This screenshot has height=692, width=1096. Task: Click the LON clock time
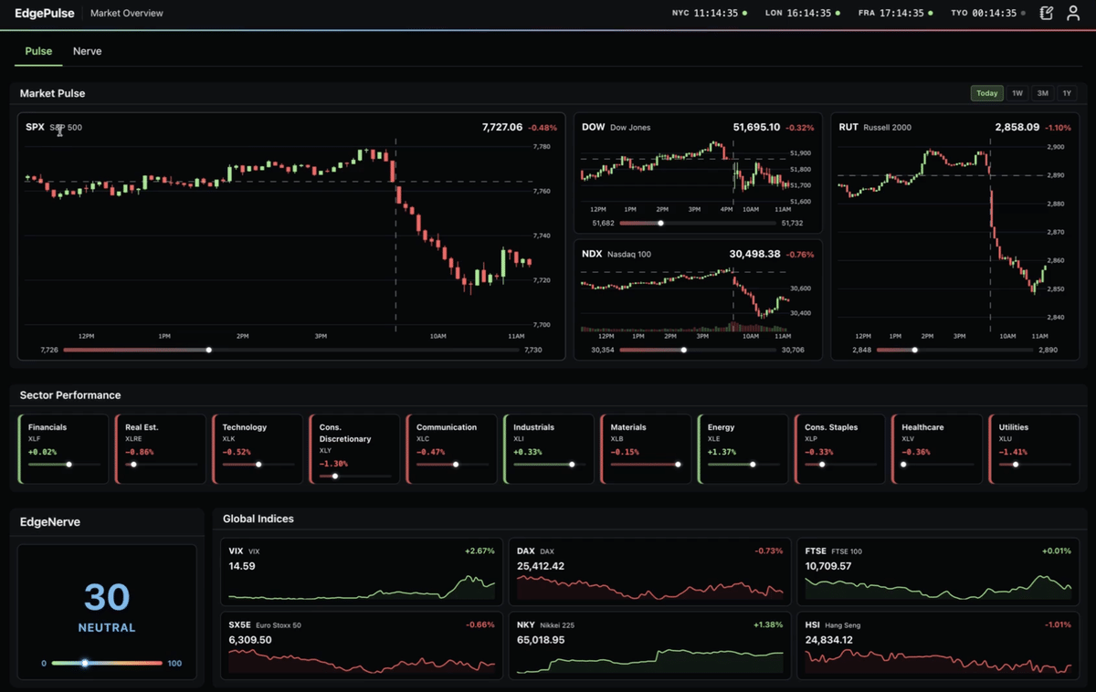[809, 14]
